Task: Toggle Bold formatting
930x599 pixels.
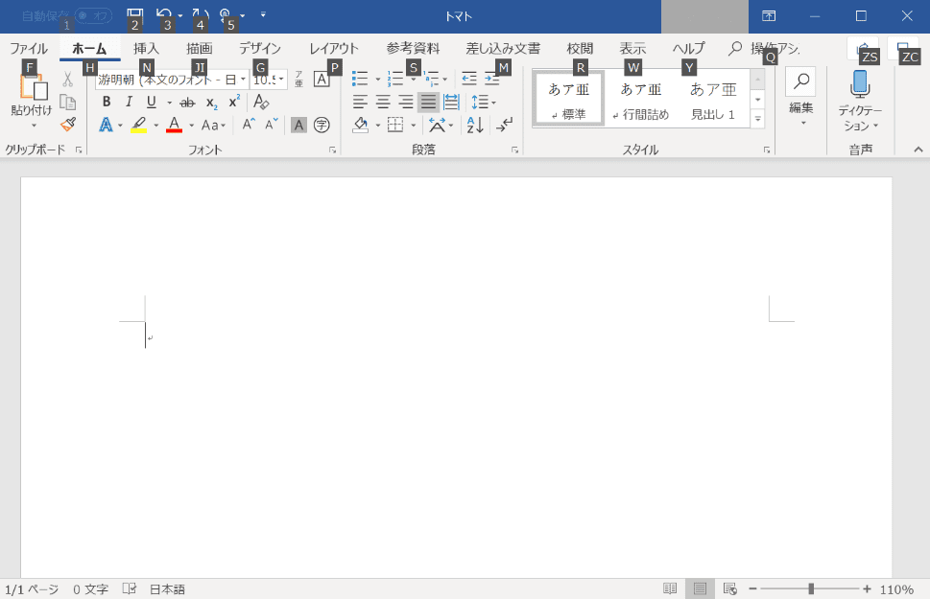Action: tap(107, 102)
